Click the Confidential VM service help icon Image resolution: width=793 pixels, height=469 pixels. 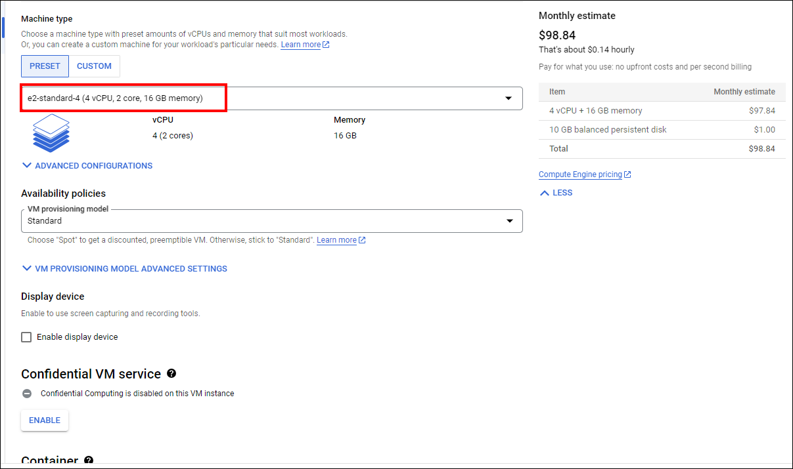click(171, 373)
